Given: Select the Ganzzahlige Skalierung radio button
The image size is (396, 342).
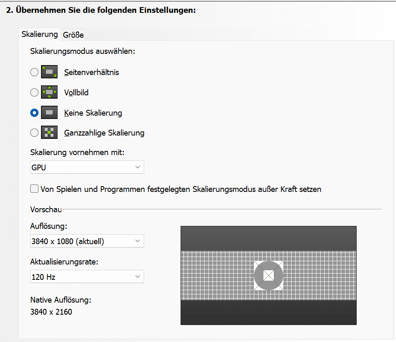Looking at the screenshot, I should tap(34, 133).
